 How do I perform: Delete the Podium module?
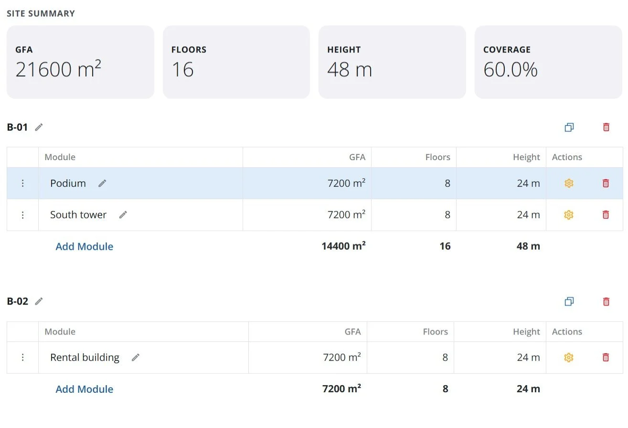click(x=606, y=183)
